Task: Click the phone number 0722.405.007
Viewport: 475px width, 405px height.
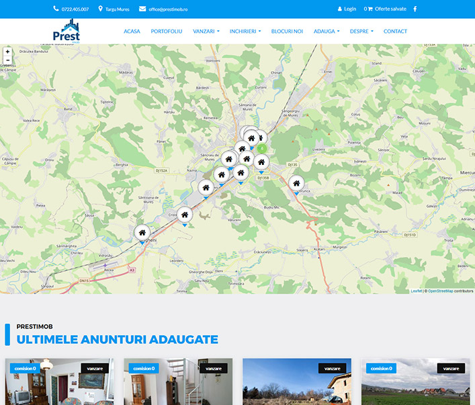Action: [75, 9]
